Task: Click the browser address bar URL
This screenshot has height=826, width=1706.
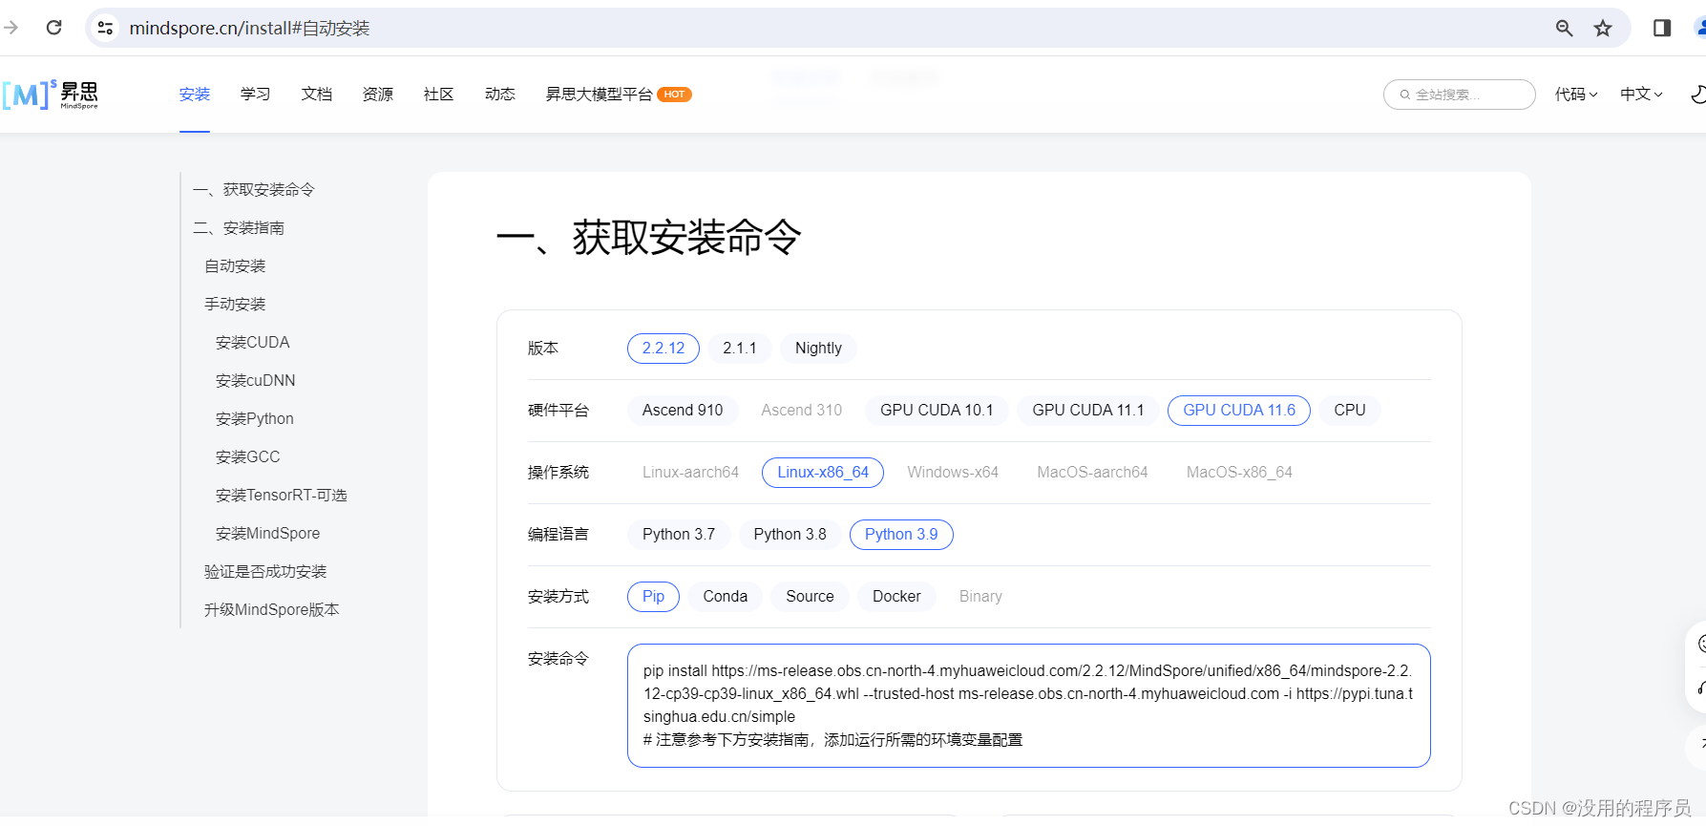Action: pyautogui.click(x=249, y=29)
